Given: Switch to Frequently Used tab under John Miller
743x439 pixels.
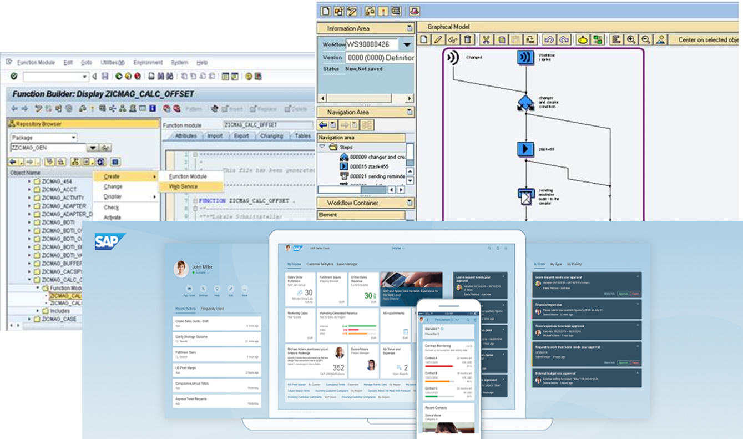Looking at the screenshot, I should tap(212, 309).
